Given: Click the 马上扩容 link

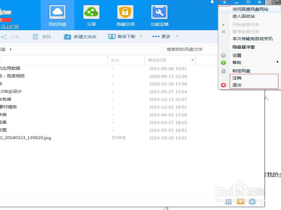Looking at the screenshot, I should coord(9,27).
